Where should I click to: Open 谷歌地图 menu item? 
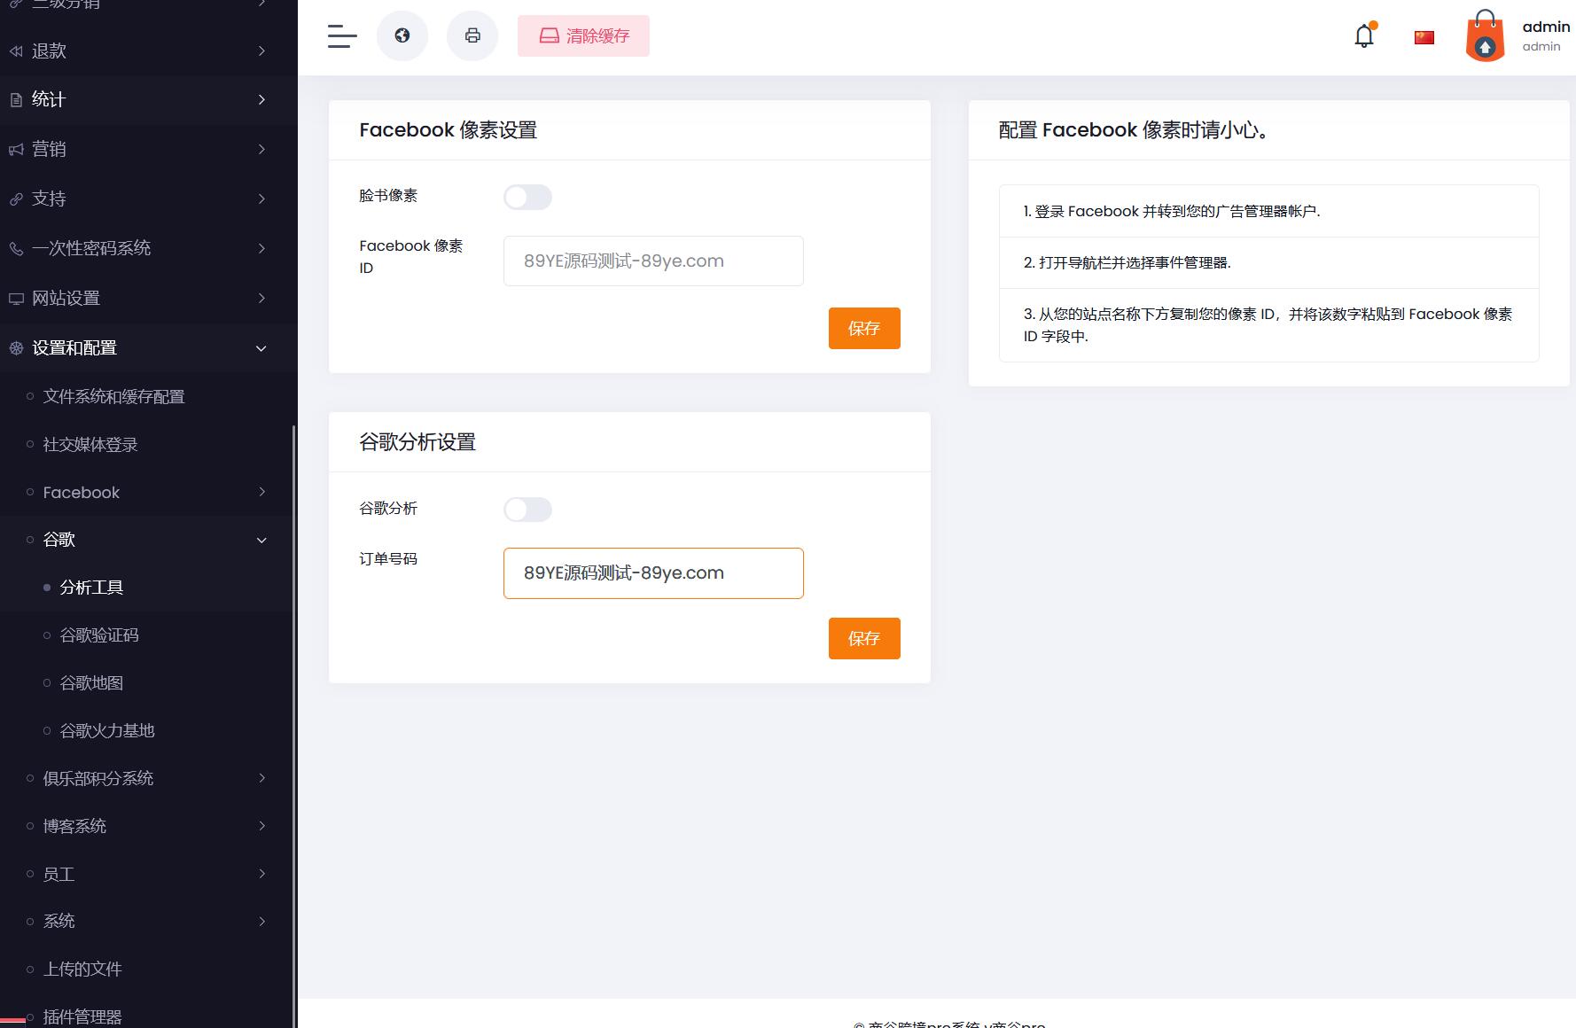91,682
